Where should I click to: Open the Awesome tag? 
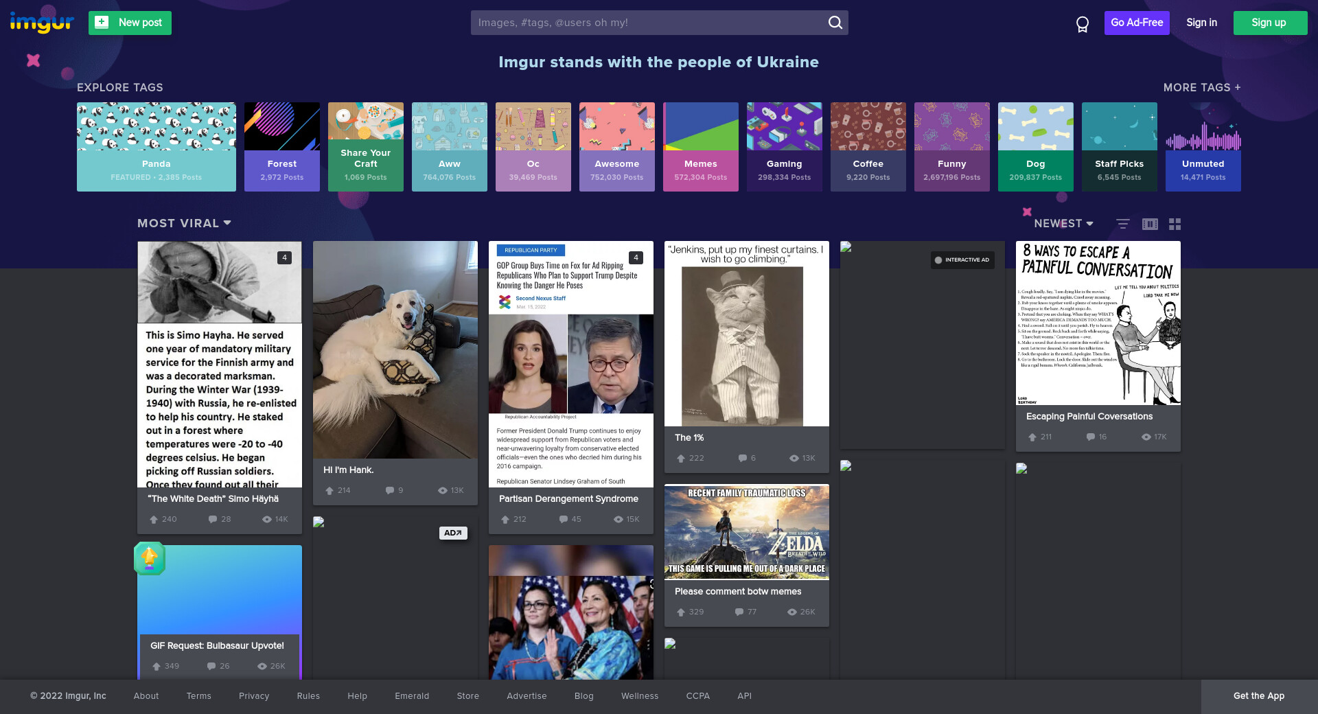617,147
